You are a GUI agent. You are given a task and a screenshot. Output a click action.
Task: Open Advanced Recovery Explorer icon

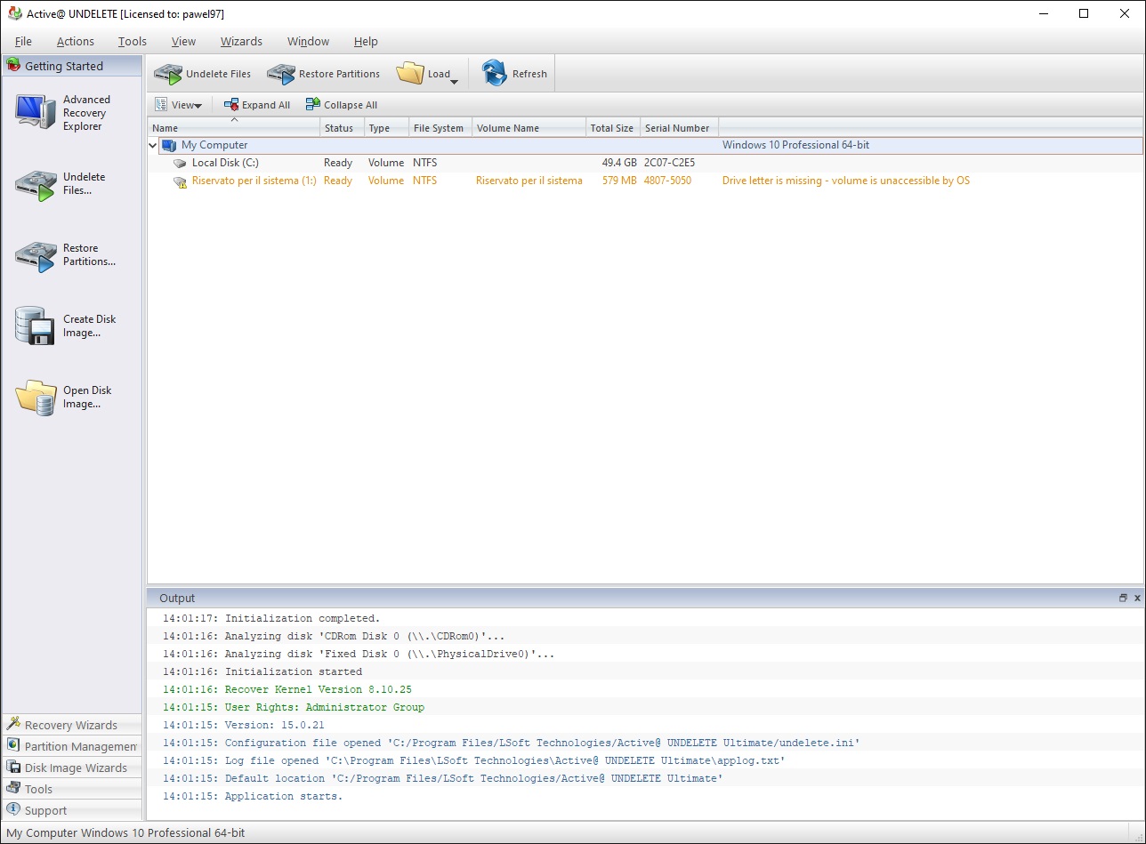[x=36, y=112]
